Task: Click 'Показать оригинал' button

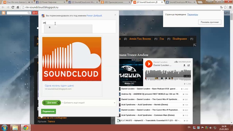Action: pyautogui.click(x=210, y=22)
